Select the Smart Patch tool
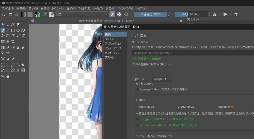This screenshot has height=139, width=254. pyautogui.click(x=18, y=48)
